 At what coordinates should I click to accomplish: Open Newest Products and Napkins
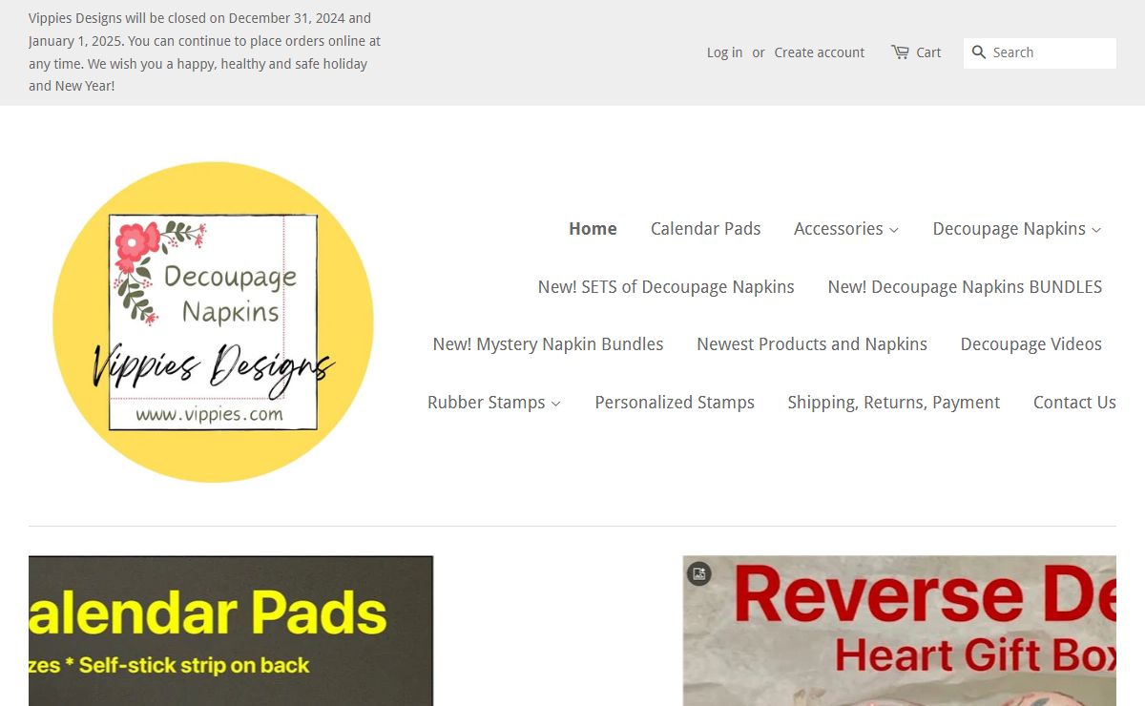tap(812, 344)
